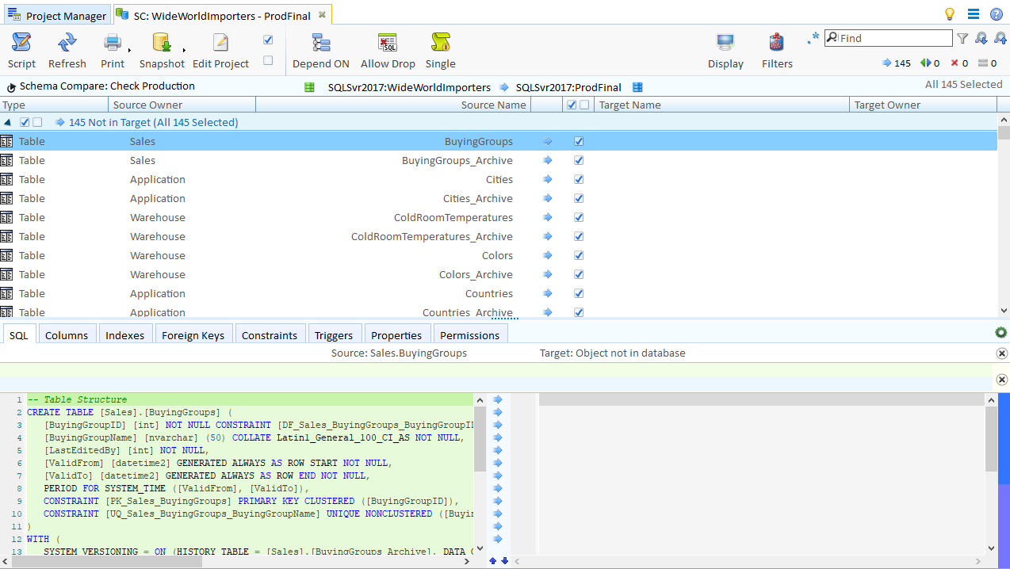
Task: Switch to the Foreign Keys tab
Action: 193,334
